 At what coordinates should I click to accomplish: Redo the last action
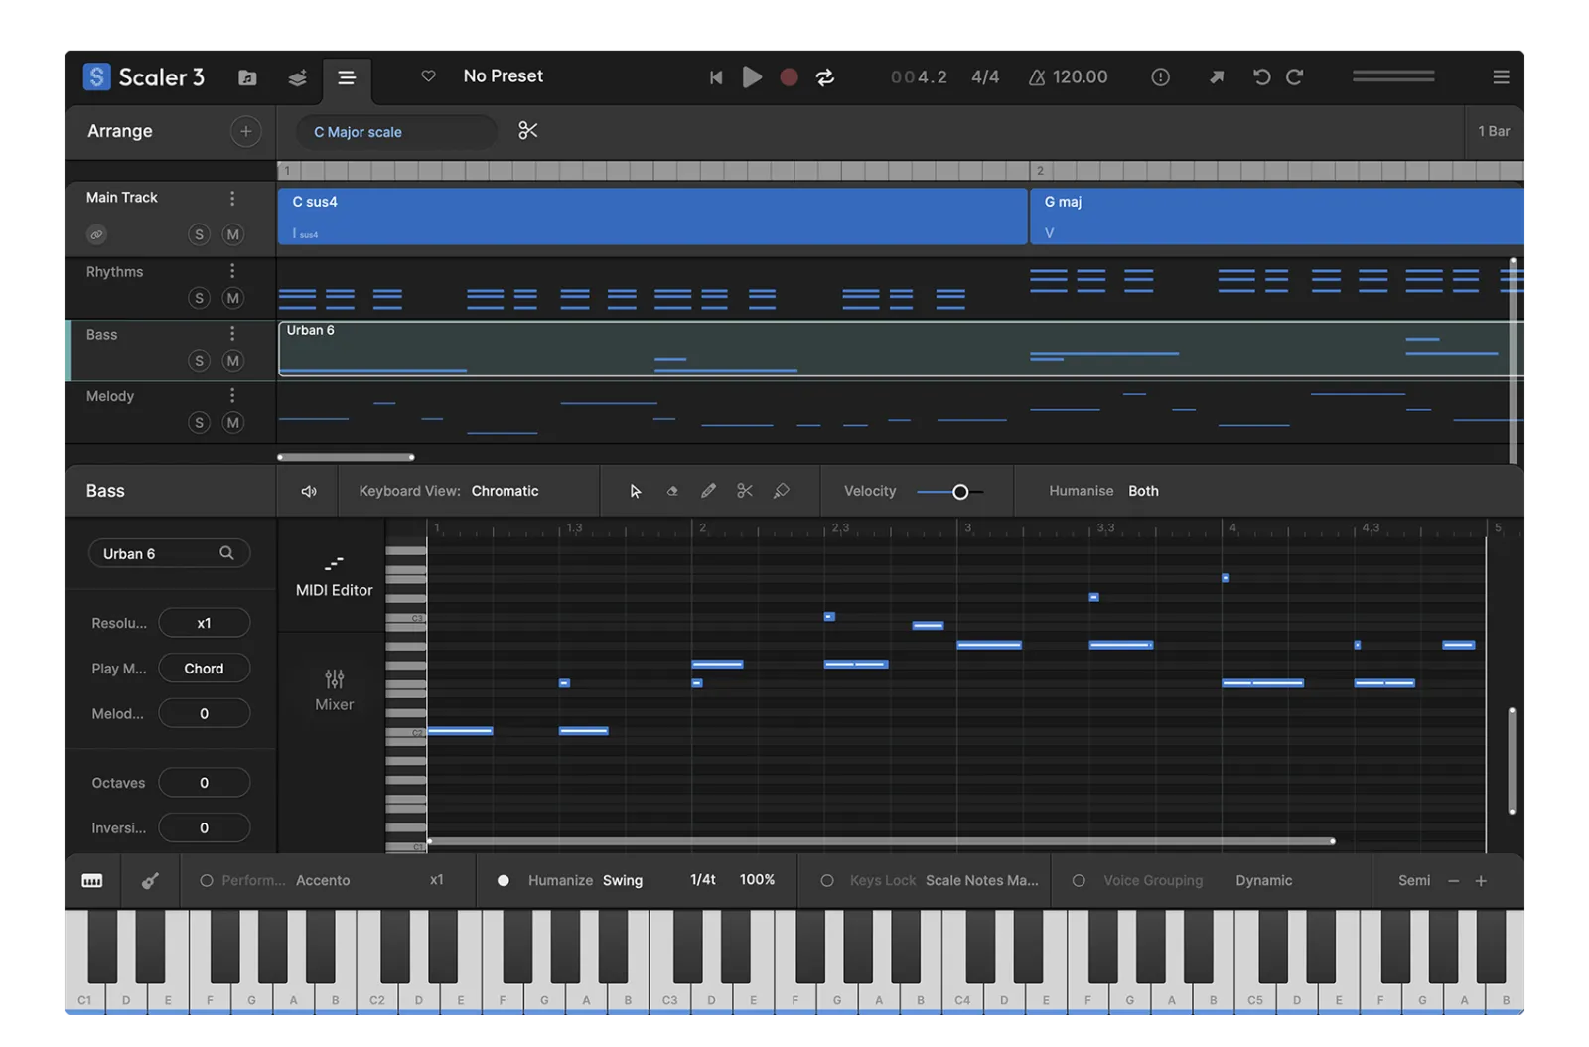1295,76
